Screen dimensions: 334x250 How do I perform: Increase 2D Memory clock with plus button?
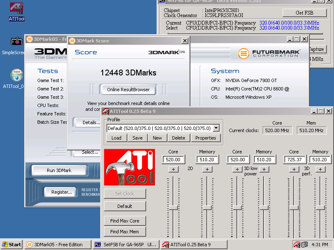(207, 169)
